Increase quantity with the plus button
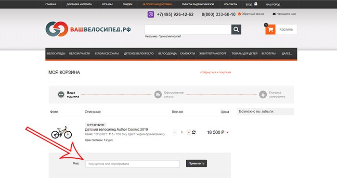 coord(189,132)
